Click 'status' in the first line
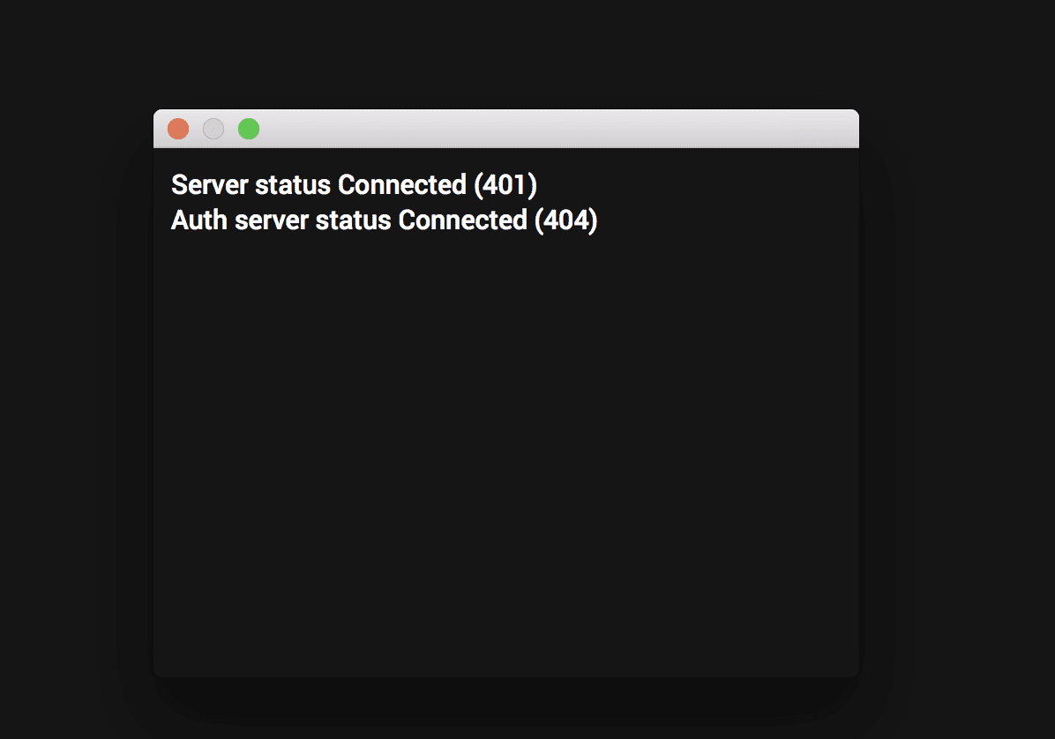The image size is (1055, 739). (x=293, y=185)
